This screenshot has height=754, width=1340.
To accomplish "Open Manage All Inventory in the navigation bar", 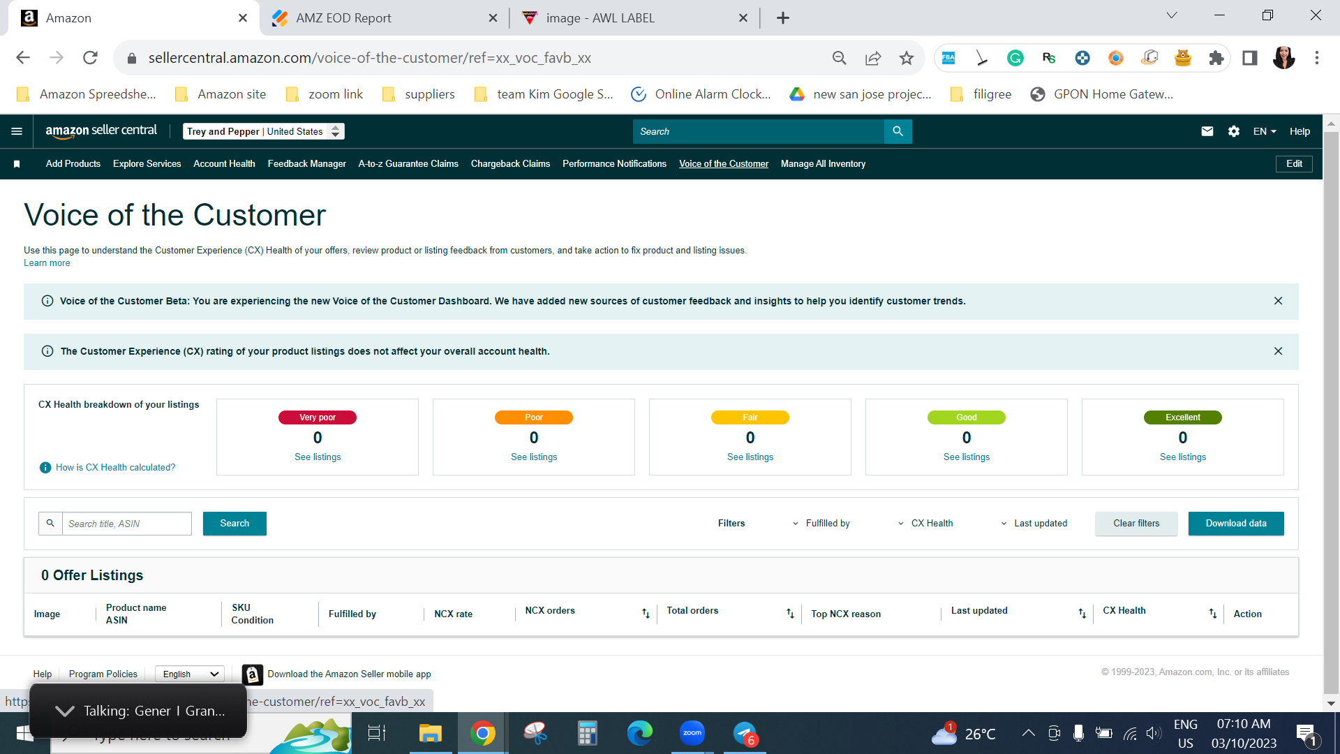I will (x=823, y=164).
